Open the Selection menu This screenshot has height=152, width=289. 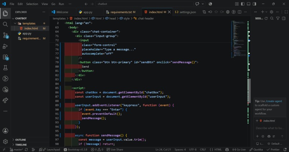[32, 4]
